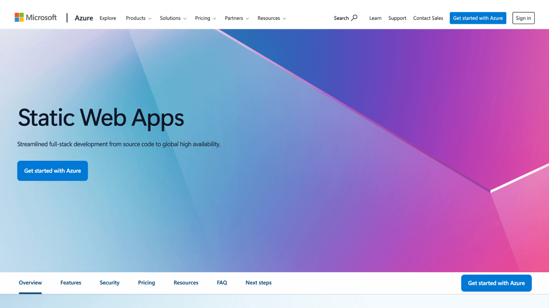Select the Overview tab with underline indicator
The image size is (549, 308).
pos(30,283)
